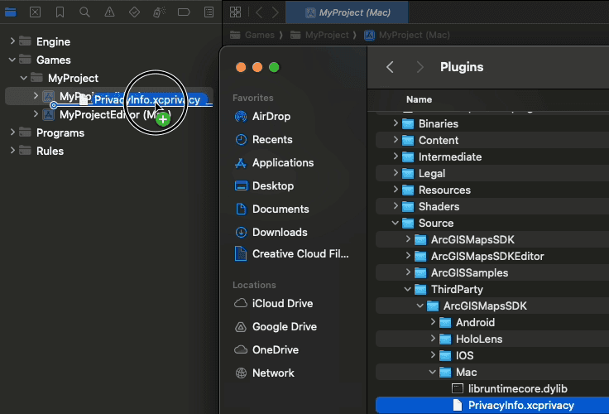Collapse the MyProject folder in navigator
The width and height of the screenshot is (609, 414).
tap(24, 78)
